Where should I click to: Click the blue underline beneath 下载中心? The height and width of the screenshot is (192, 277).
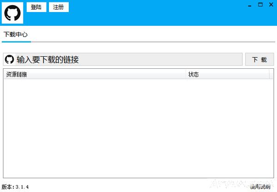point(16,42)
